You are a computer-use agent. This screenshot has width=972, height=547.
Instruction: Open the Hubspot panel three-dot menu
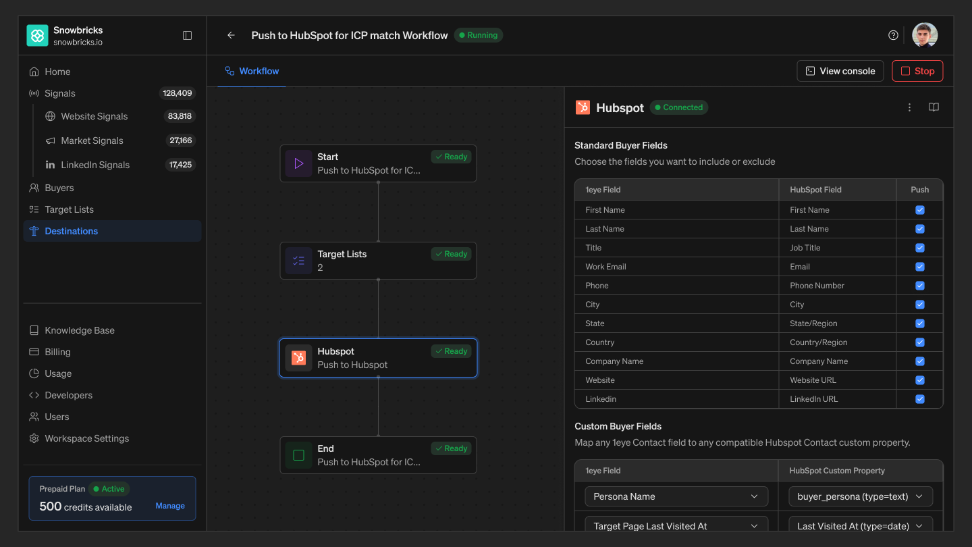909,107
